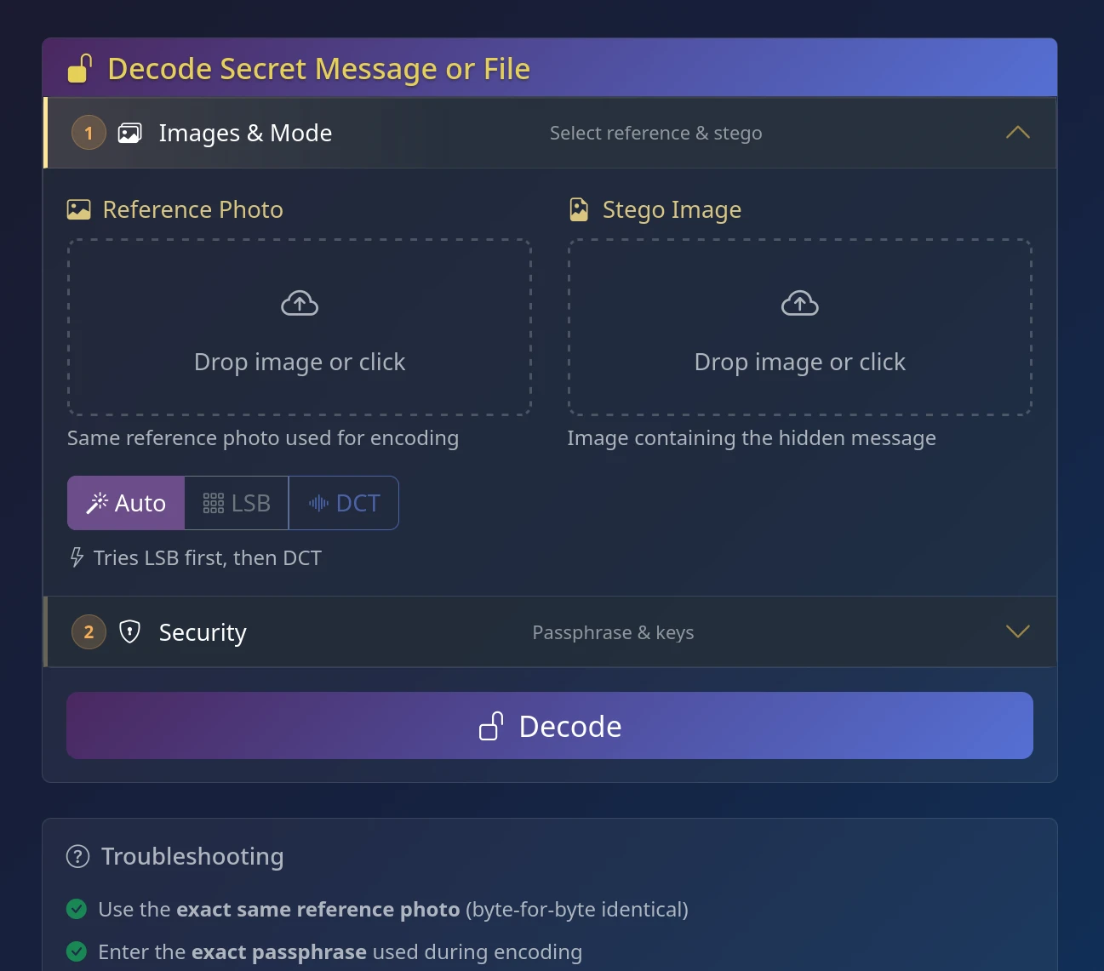Collapse Images & Mode section with the up chevron
This screenshot has width=1104, height=971.
click(1018, 133)
